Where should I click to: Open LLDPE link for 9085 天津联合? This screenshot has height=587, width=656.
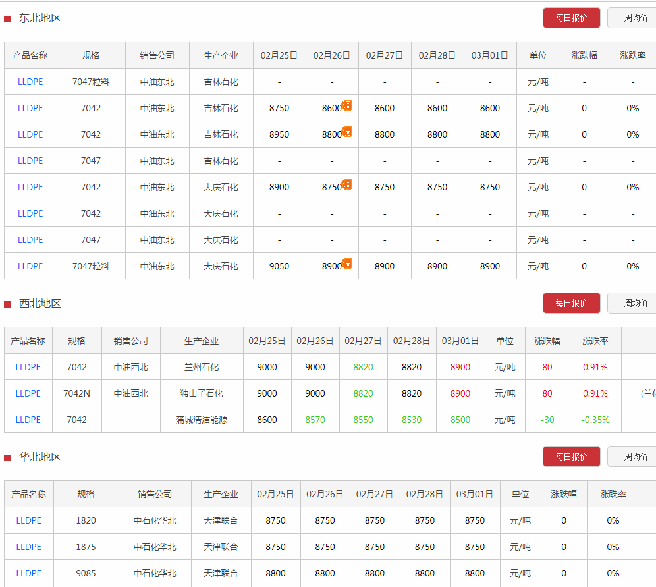(x=28, y=574)
